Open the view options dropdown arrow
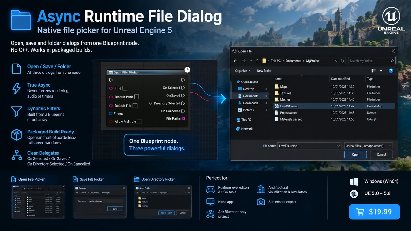Viewport: 411px width, 231px height. point(381,71)
